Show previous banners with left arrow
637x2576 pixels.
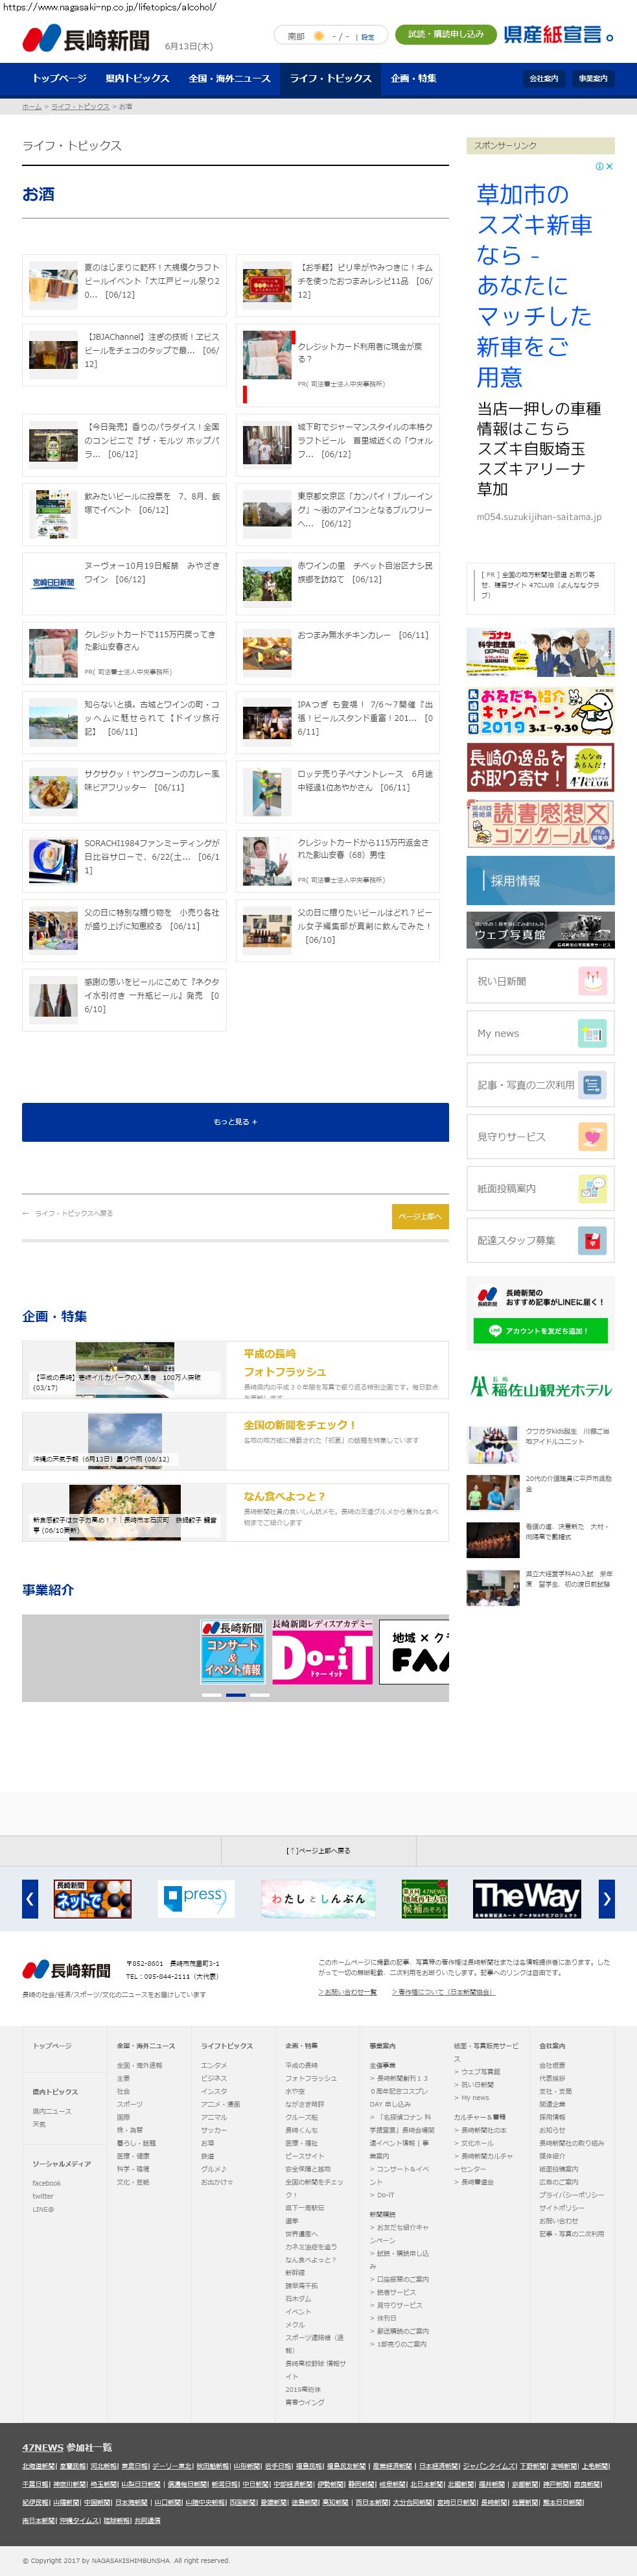pos(30,1898)
